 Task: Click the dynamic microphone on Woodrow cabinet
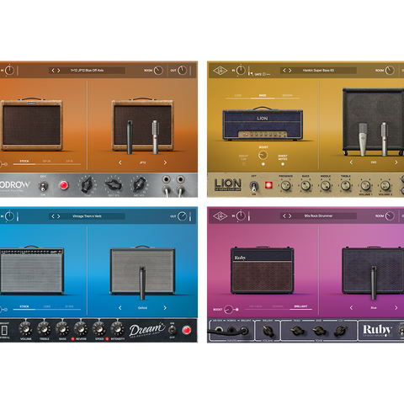(x=130, y=137)
